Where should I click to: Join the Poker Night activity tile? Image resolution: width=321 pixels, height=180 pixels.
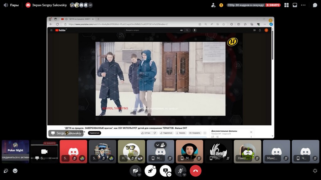pos(15,152)
